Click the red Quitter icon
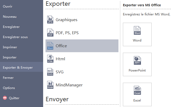Screen dimensions: 171x107 coord(5,98)
